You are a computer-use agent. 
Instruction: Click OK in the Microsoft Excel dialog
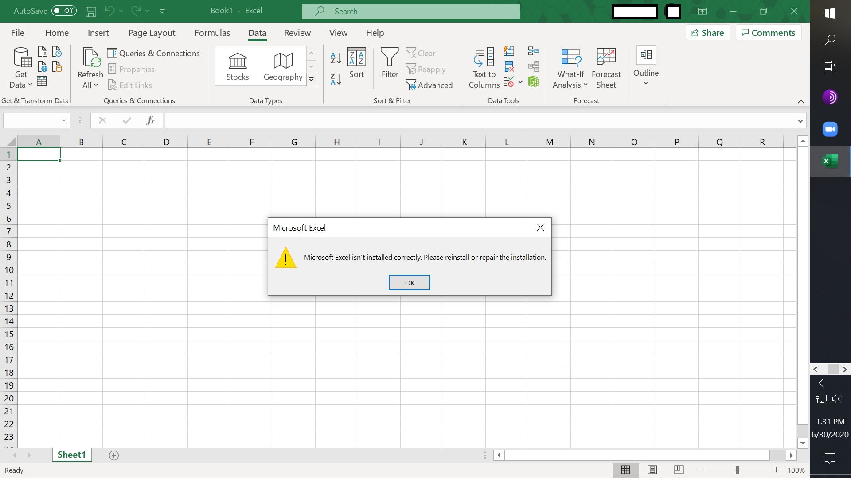(410, 283)
